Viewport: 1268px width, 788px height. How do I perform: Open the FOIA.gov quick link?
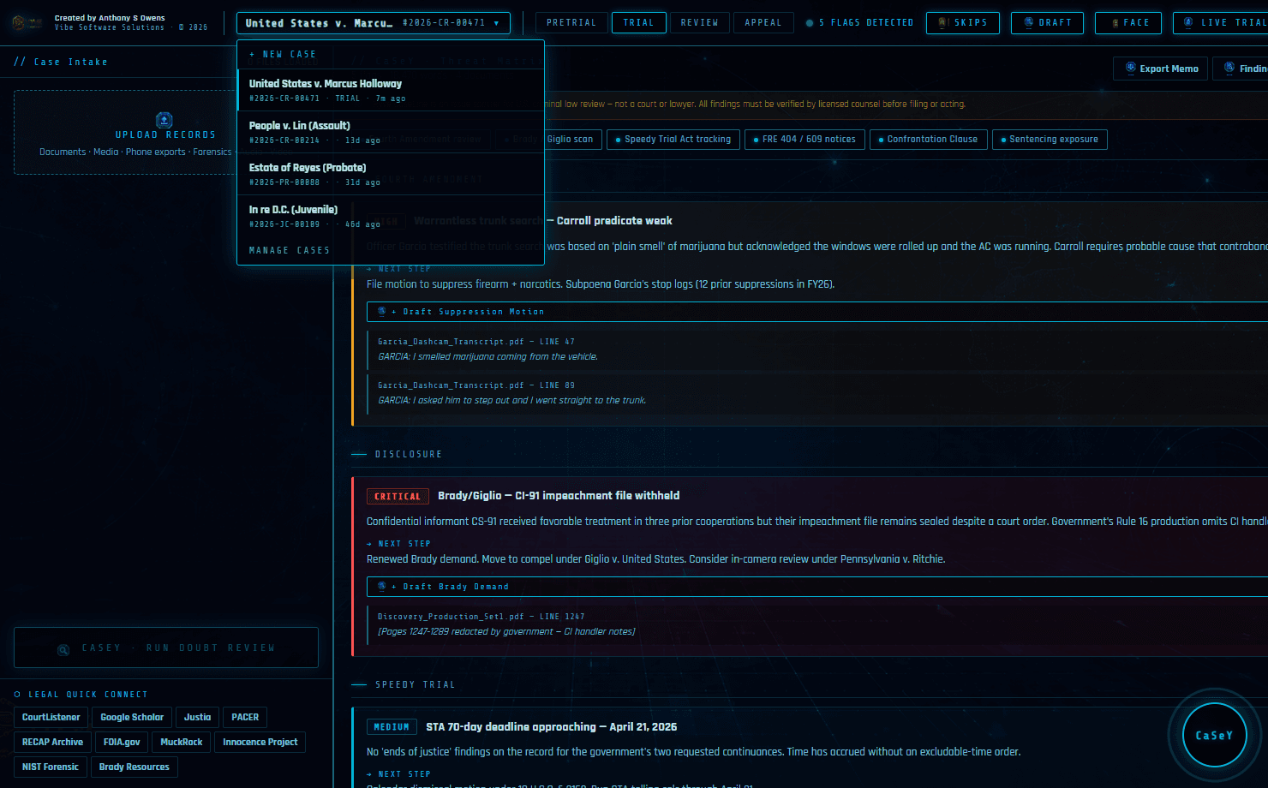click(x=122, y=743)
